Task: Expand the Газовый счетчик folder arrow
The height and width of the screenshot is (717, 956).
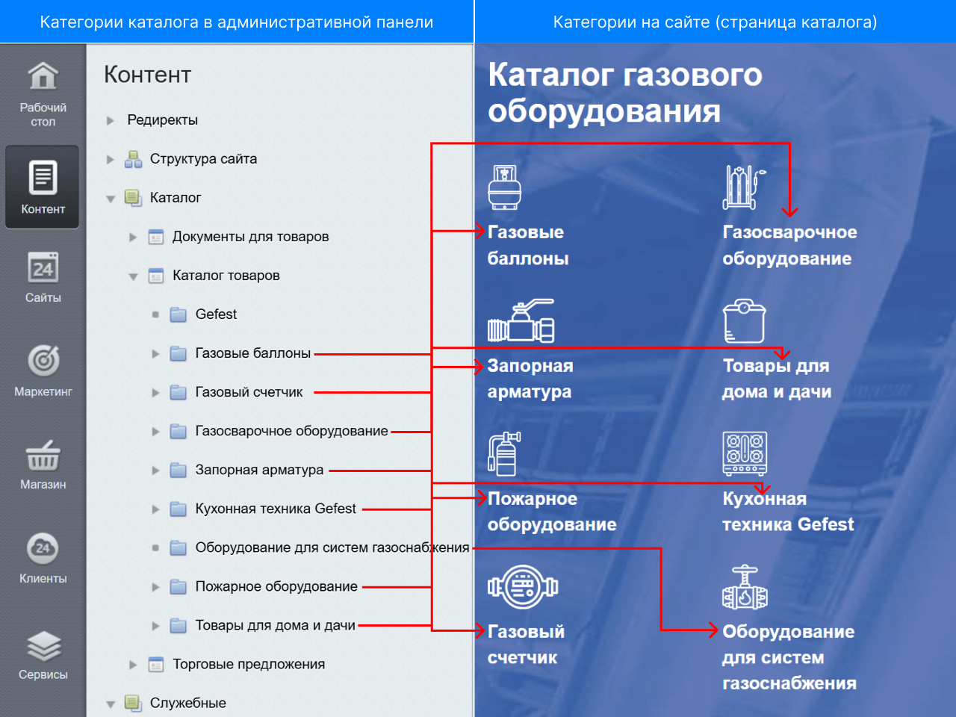Action: (x=155, y=392)
